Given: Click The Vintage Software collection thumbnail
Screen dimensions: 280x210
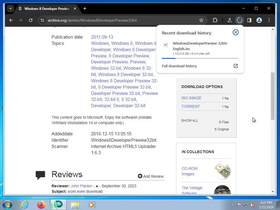Looking at the screenshot, I should point(222,190).
